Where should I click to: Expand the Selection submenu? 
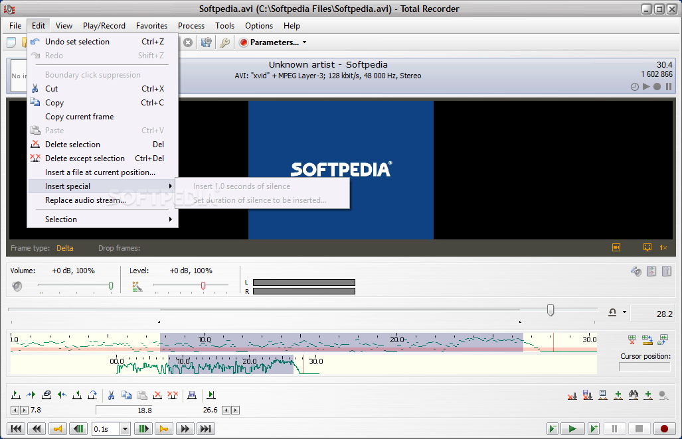tap(103, 219)
